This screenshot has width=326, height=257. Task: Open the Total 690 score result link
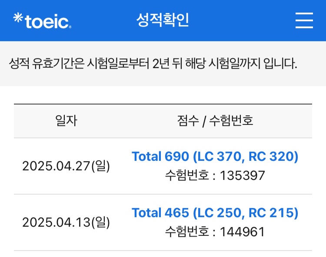tap(215, 156)
